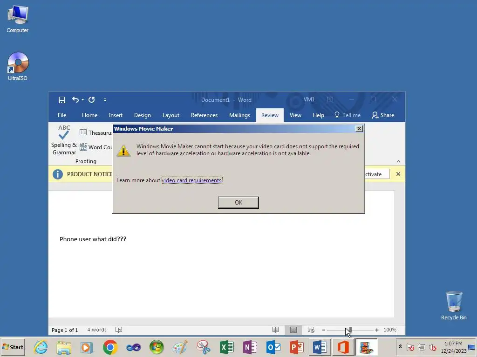The width and height of the screenshot is (477, 357).
Task: Launch OneNote from the taskbar
Action: tap(250, 347)
